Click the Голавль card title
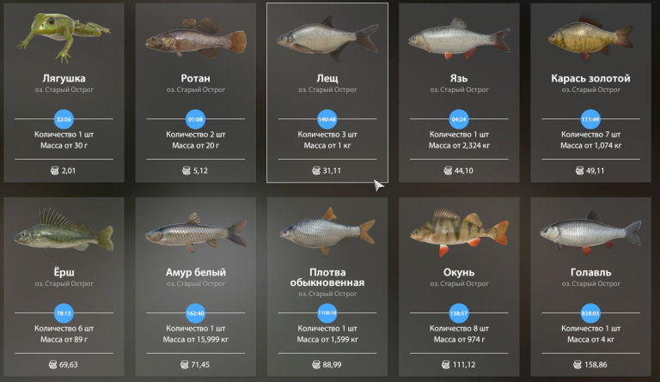 pyautogui.click(x=590, y=272)
